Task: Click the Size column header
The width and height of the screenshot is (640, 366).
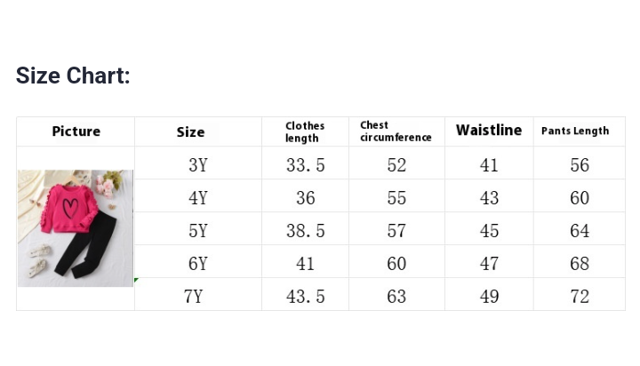Action: click(x=190, y=131)
